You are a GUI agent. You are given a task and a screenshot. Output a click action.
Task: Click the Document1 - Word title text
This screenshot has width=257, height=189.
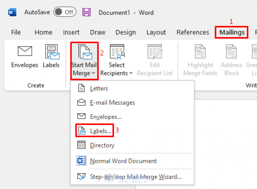pyautogui.click(x=126, y=12)
